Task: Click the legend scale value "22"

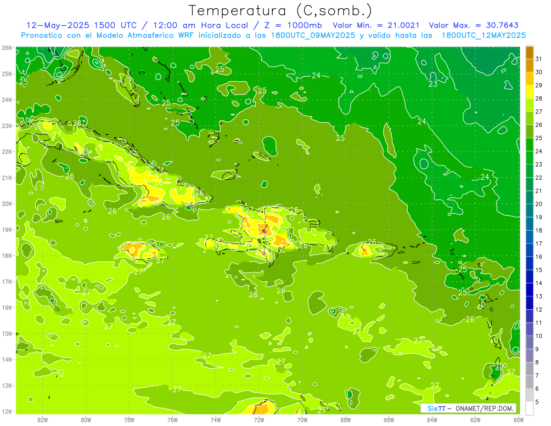Action: [x=539, y=178]
